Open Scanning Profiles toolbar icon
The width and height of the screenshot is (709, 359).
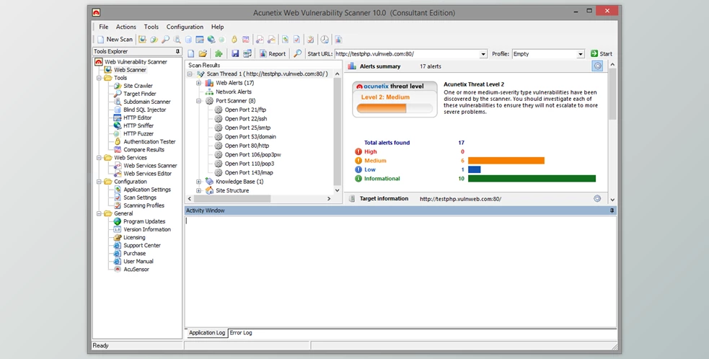coord(311,40)
